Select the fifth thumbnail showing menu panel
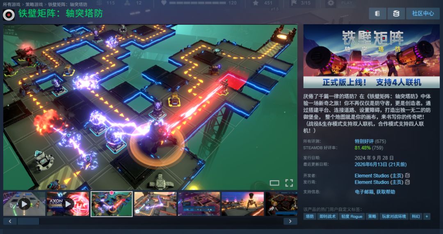 coord(199,204)
